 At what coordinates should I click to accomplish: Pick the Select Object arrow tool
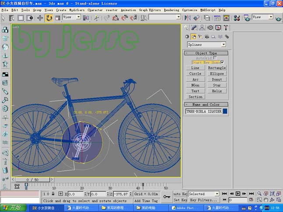[4, 18]
